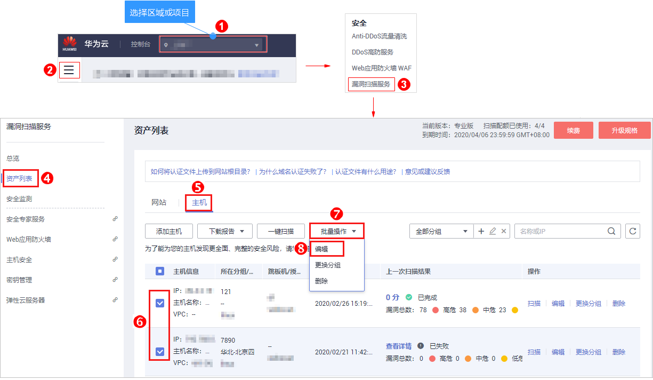Click the 一键扫描 button
Viewport: 653px width, 380px height.
(x=281, y=231)
